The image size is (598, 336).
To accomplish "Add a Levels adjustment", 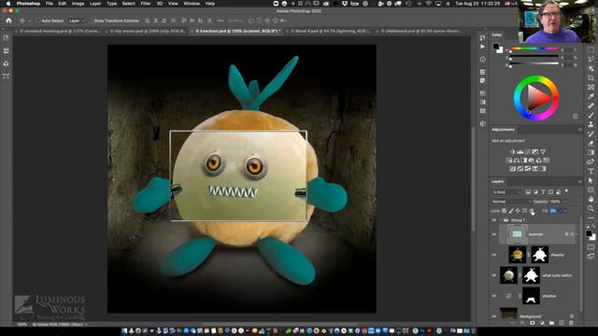I will coord(520,151).
